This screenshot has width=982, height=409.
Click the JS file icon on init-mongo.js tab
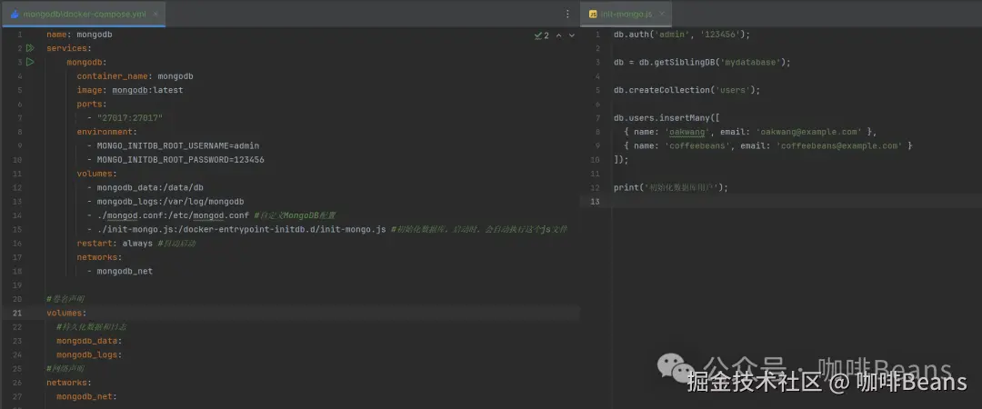coord(593,14)
